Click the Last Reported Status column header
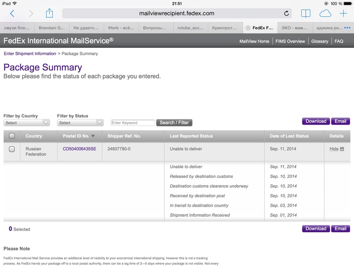 pos(191,136)
